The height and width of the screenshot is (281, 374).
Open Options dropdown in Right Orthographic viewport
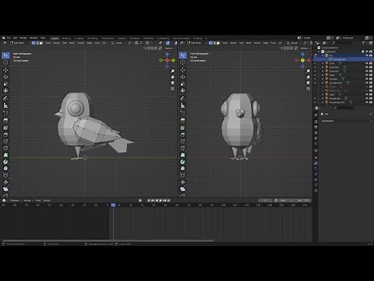(169, 48)
